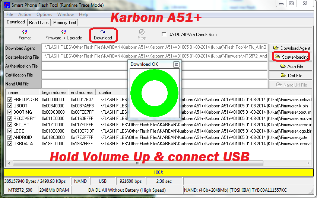Screen dimensions: 317x198
Task: Close the Download OK popup
Action: pos(176,64)
